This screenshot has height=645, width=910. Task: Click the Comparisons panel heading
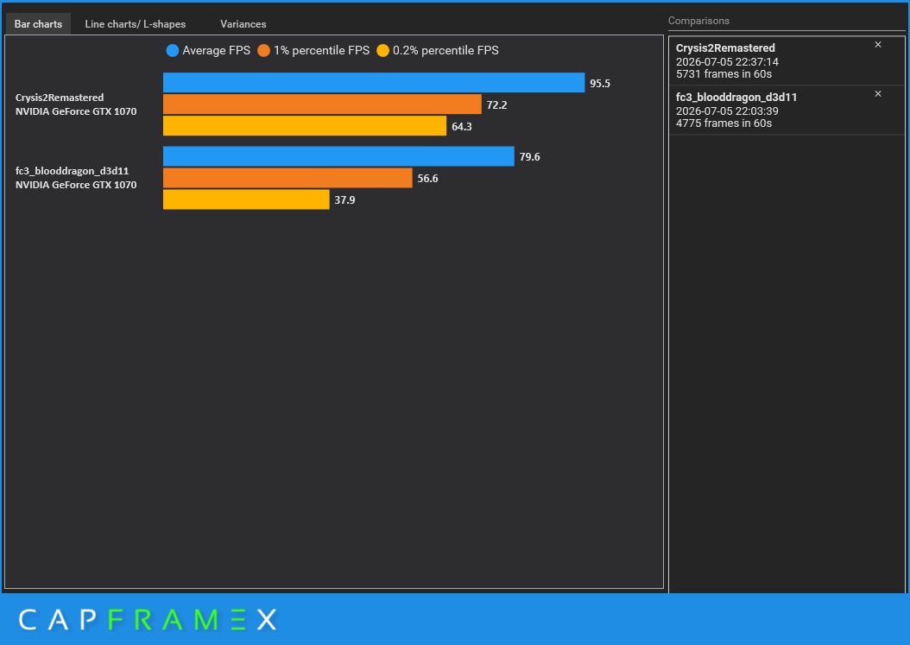698,21
